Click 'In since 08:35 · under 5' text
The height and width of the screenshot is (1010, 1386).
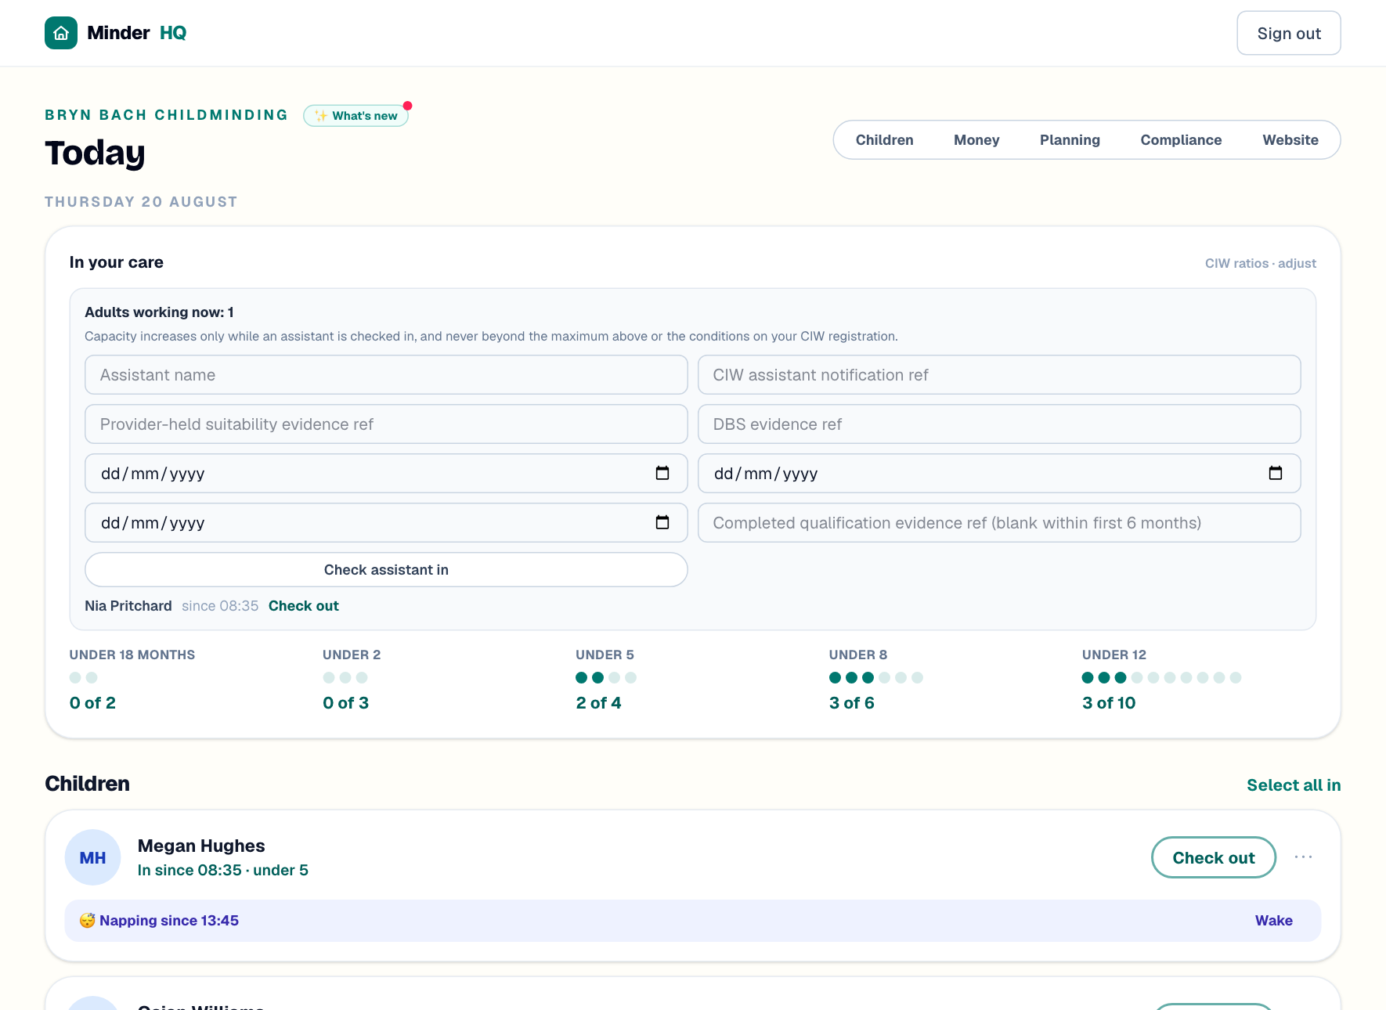click(x=223, y=870)
